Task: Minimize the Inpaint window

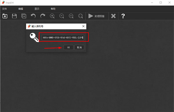Action: 152,3
